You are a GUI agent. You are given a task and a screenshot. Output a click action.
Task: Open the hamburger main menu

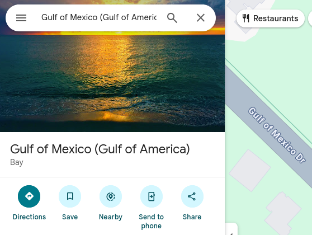[x=21, y=18]
